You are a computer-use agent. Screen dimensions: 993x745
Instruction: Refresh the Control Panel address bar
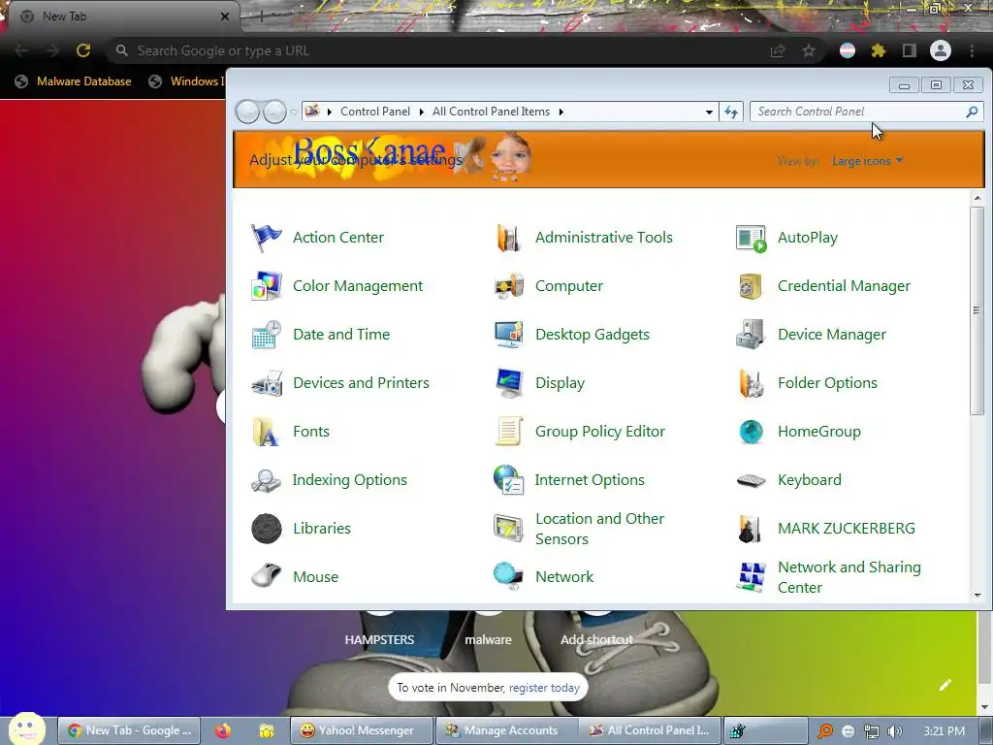[731, 113]
